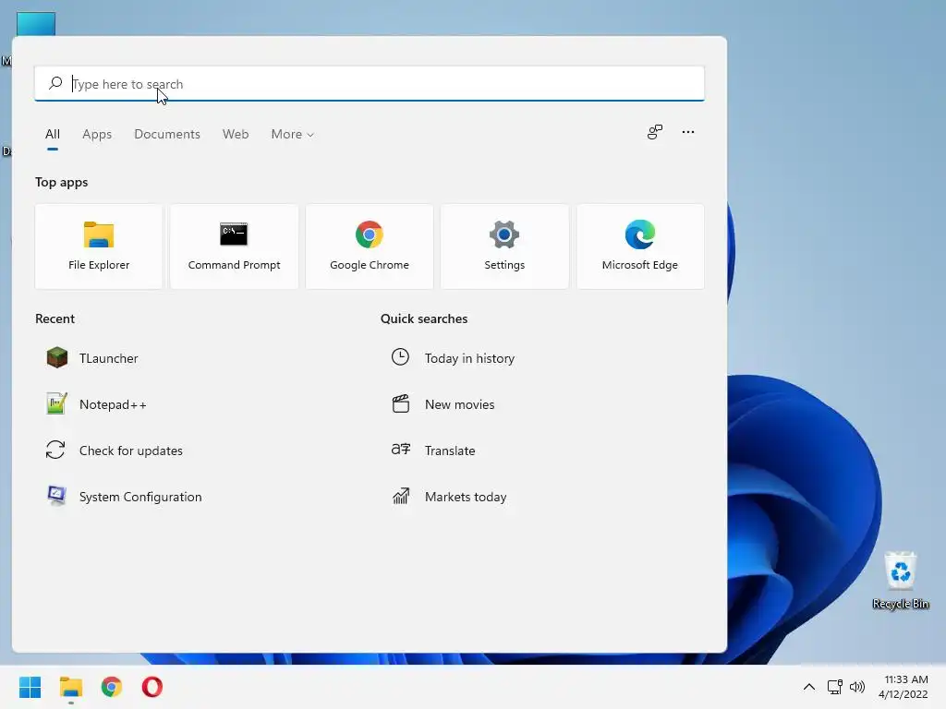Click the search input field
This screenshot has height=709, width=946.
coord(370,83)
